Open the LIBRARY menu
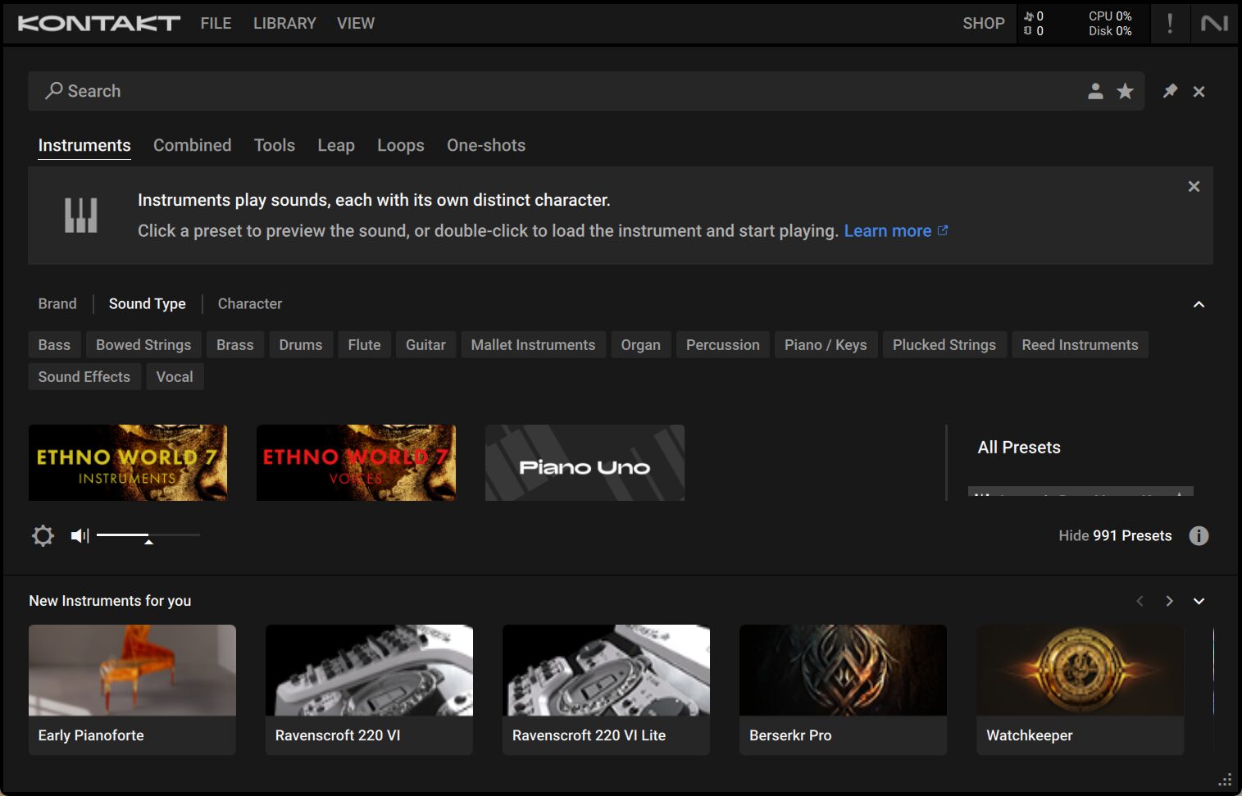The image size is (1242, 796). [284, 24]
